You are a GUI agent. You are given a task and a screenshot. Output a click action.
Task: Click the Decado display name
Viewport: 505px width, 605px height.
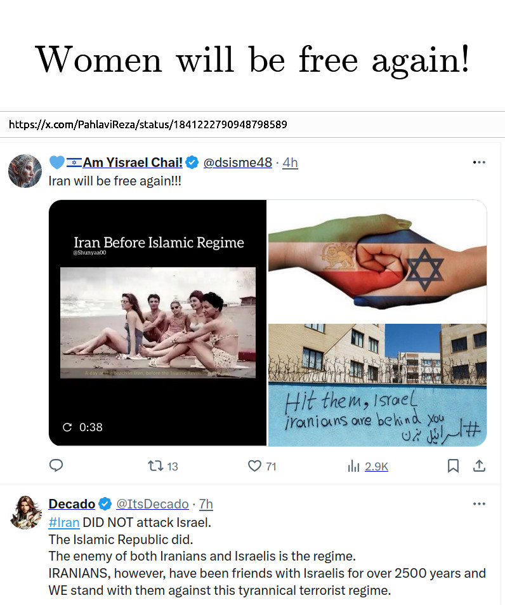pyautogui.click(x=72, y=504)
